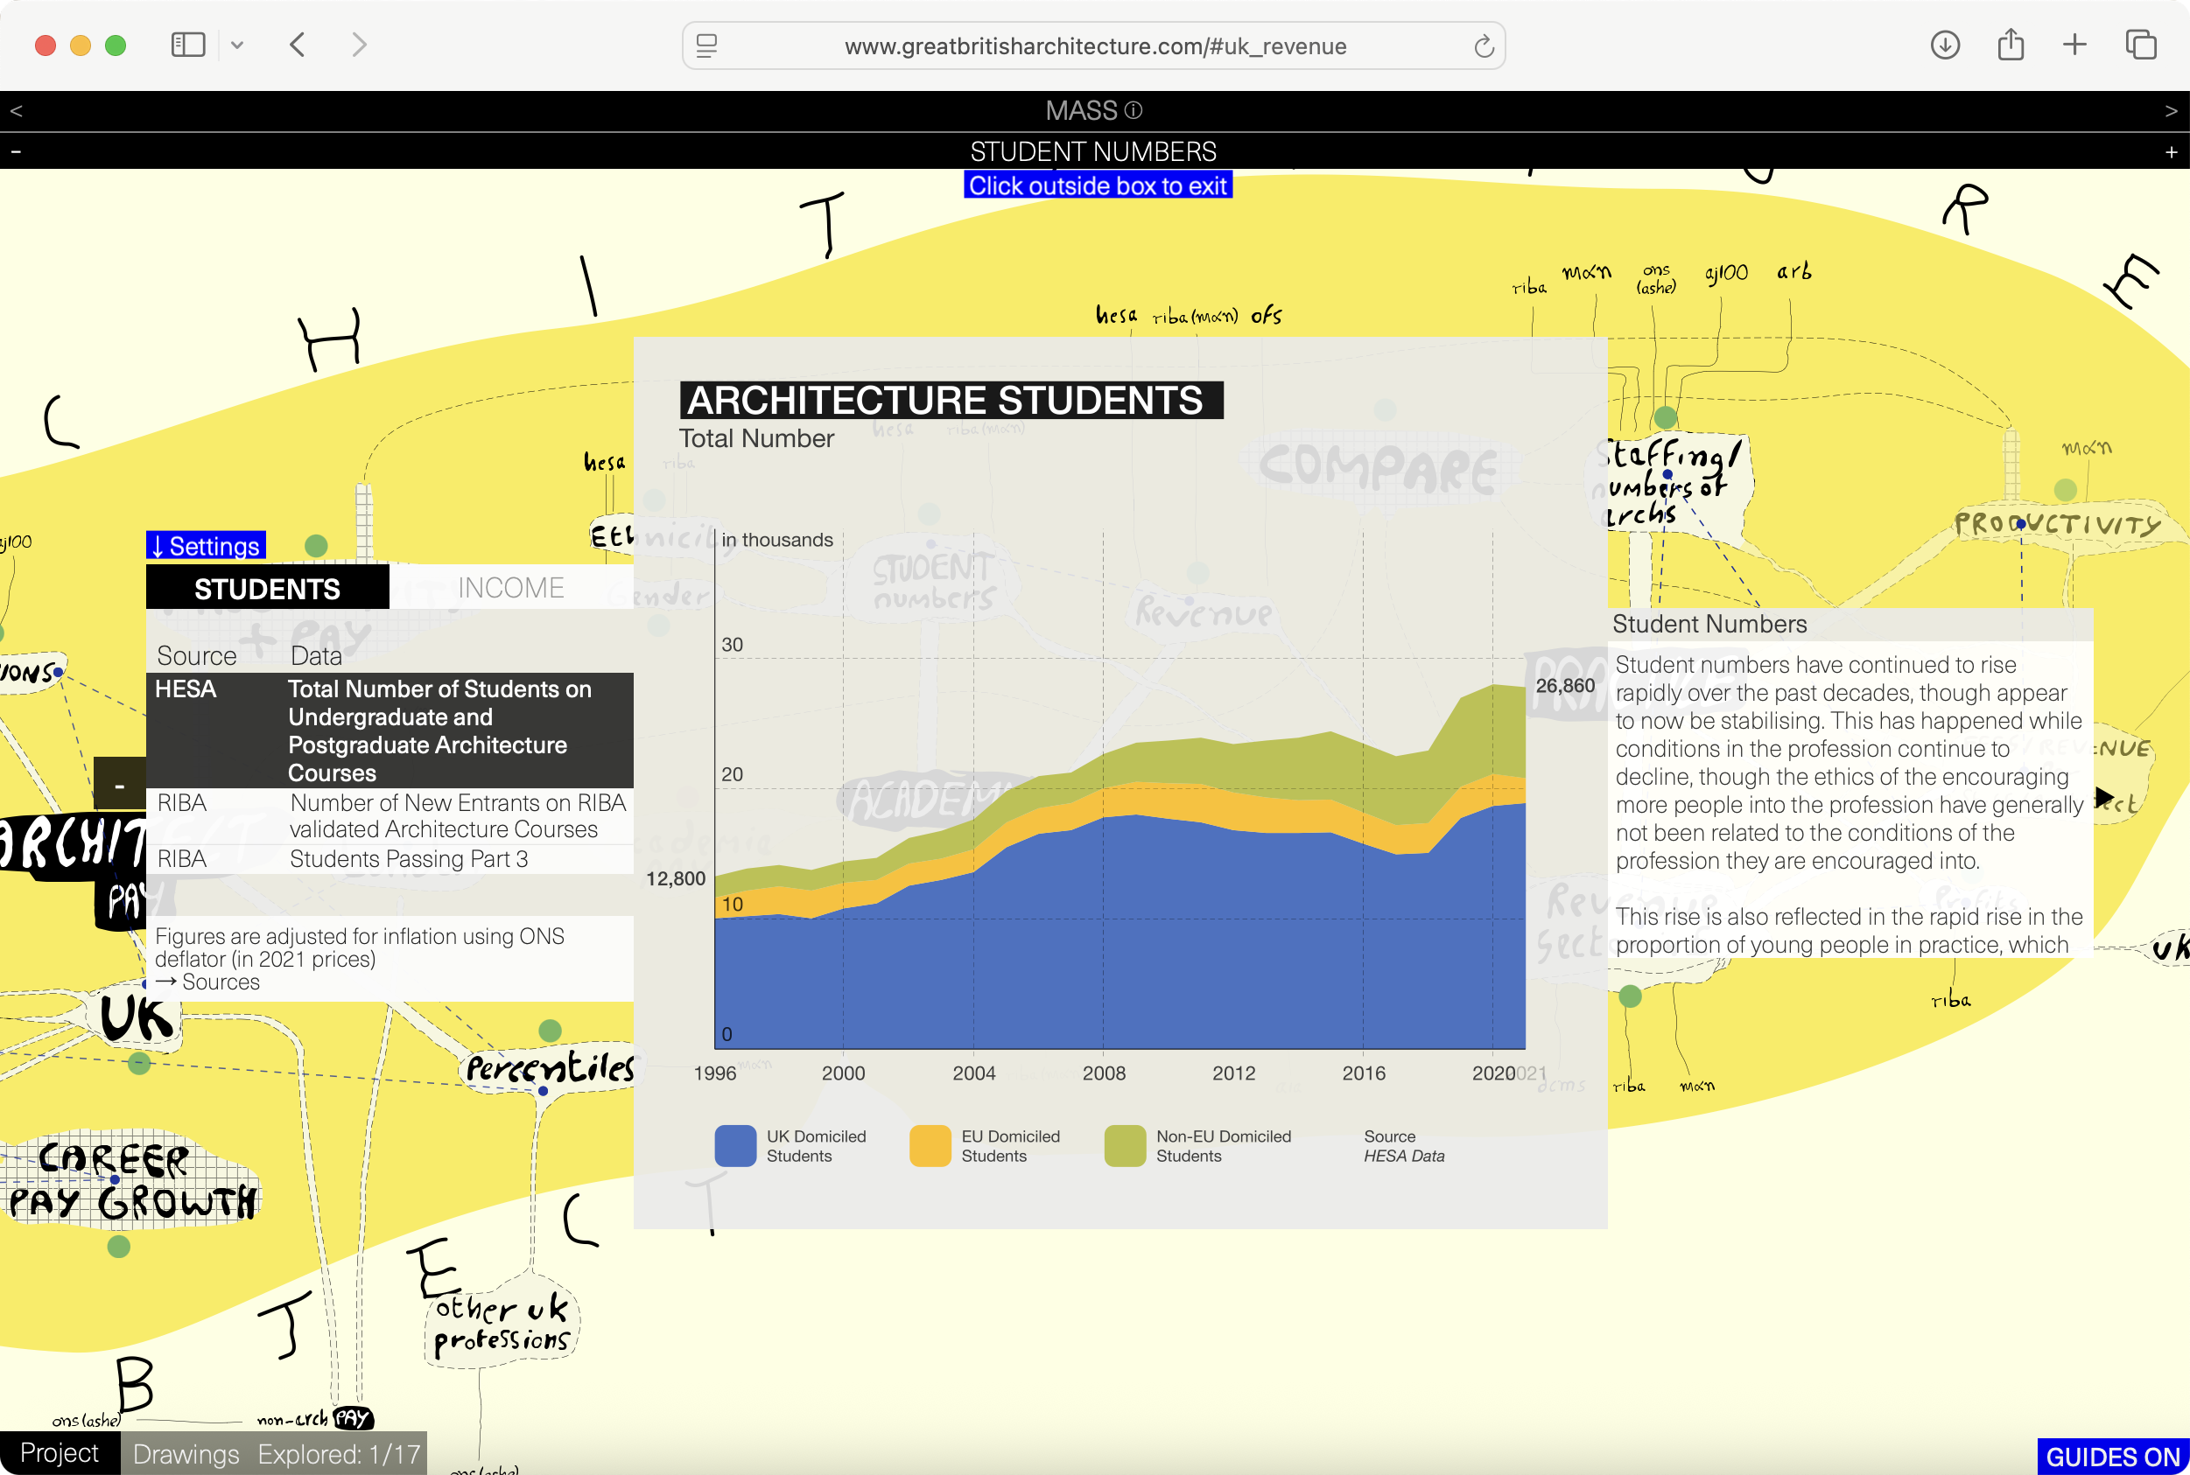This screenshot has height=1475, width=2190.
Task: Expand section with plus on Student Numbers bar
Action: pyautogui.click(x=2171, y=151)
